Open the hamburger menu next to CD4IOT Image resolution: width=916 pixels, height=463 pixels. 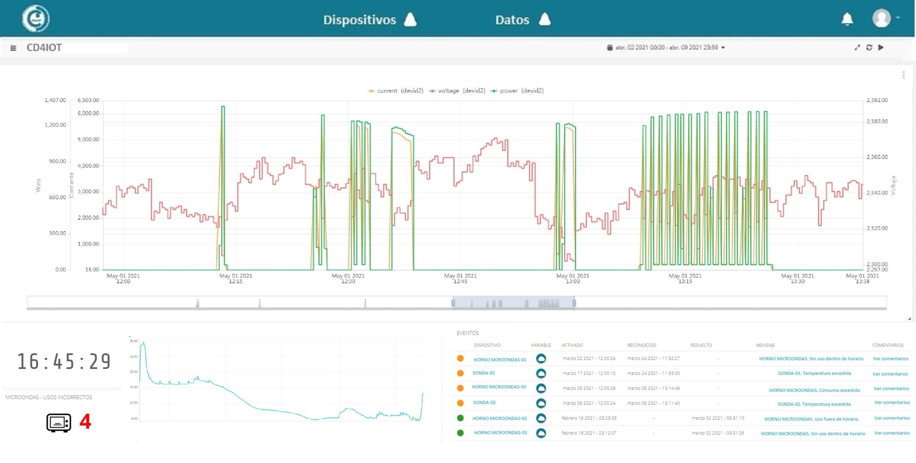[13, 48]
